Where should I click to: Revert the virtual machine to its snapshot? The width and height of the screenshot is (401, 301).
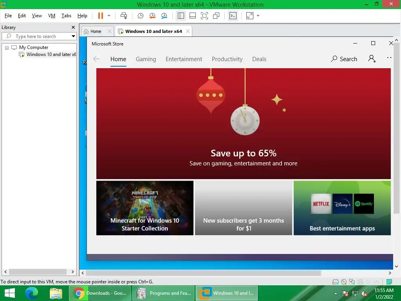152,16
